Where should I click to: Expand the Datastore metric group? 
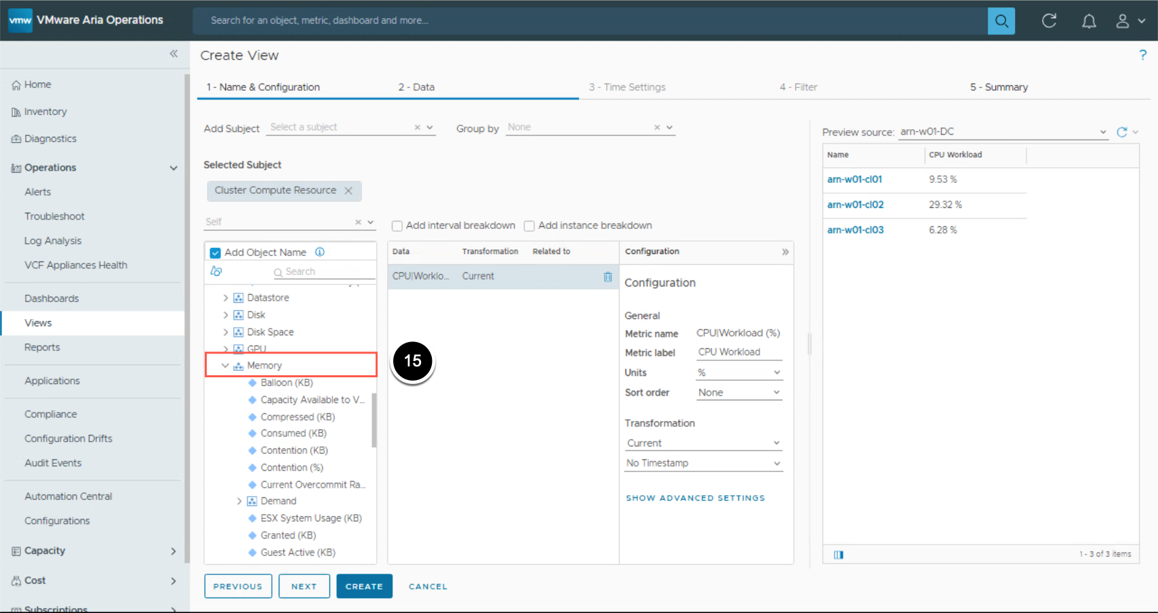pos(226,298)
